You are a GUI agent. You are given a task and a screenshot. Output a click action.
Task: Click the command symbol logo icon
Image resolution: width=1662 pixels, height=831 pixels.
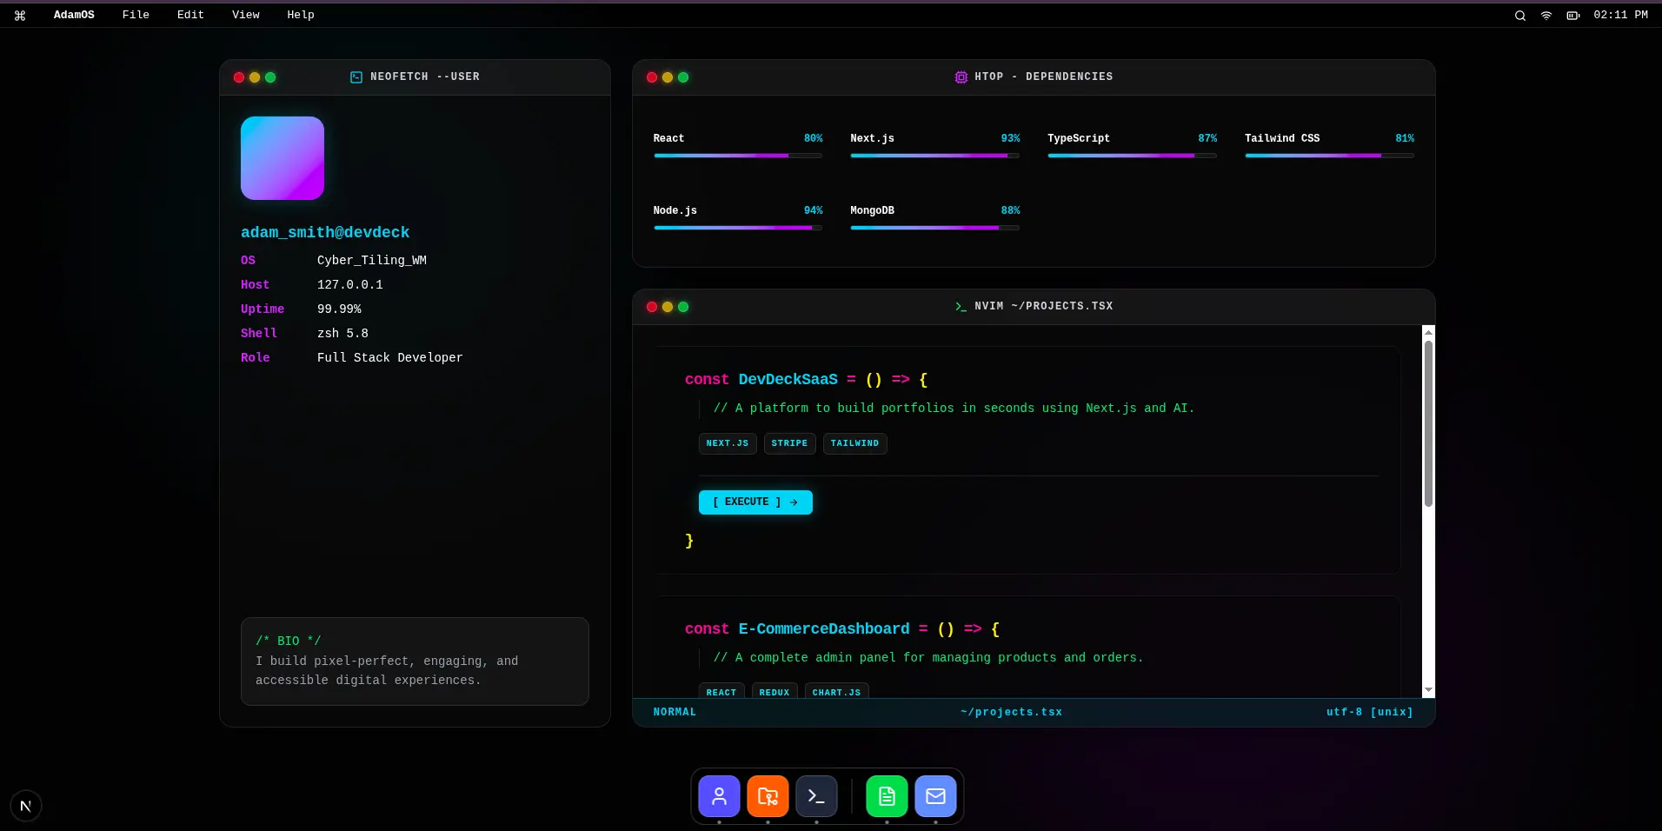[20, 16]
